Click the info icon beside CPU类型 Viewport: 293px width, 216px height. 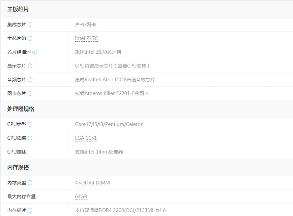click(x=30, y=124)
